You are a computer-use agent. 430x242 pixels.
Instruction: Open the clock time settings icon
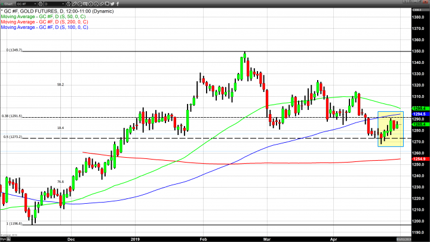[68, 4]
